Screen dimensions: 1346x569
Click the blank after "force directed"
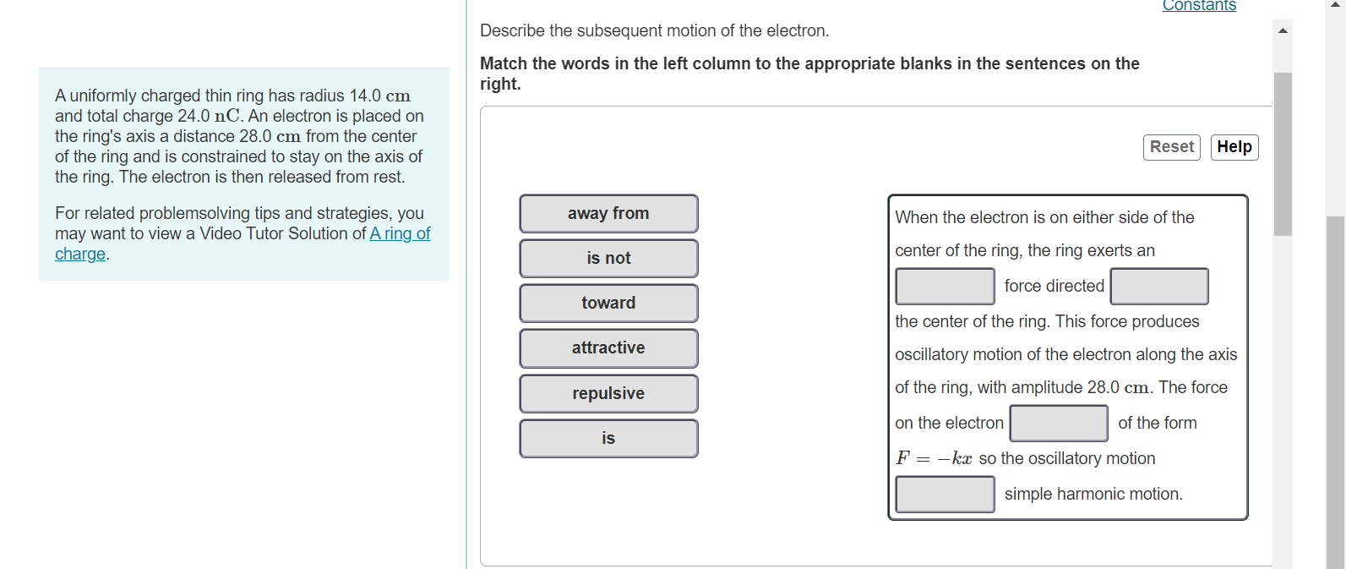(1158, 286)
